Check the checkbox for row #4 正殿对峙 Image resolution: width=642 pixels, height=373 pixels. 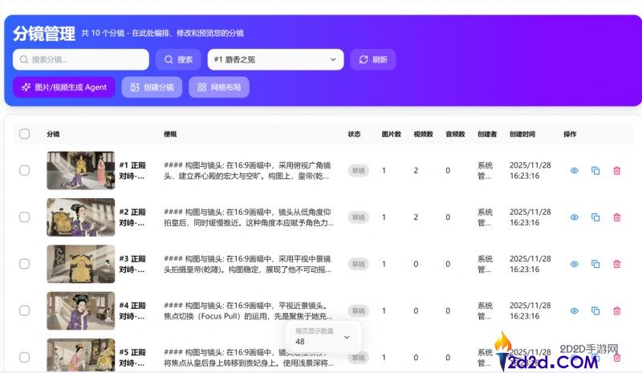click(25, 310)
